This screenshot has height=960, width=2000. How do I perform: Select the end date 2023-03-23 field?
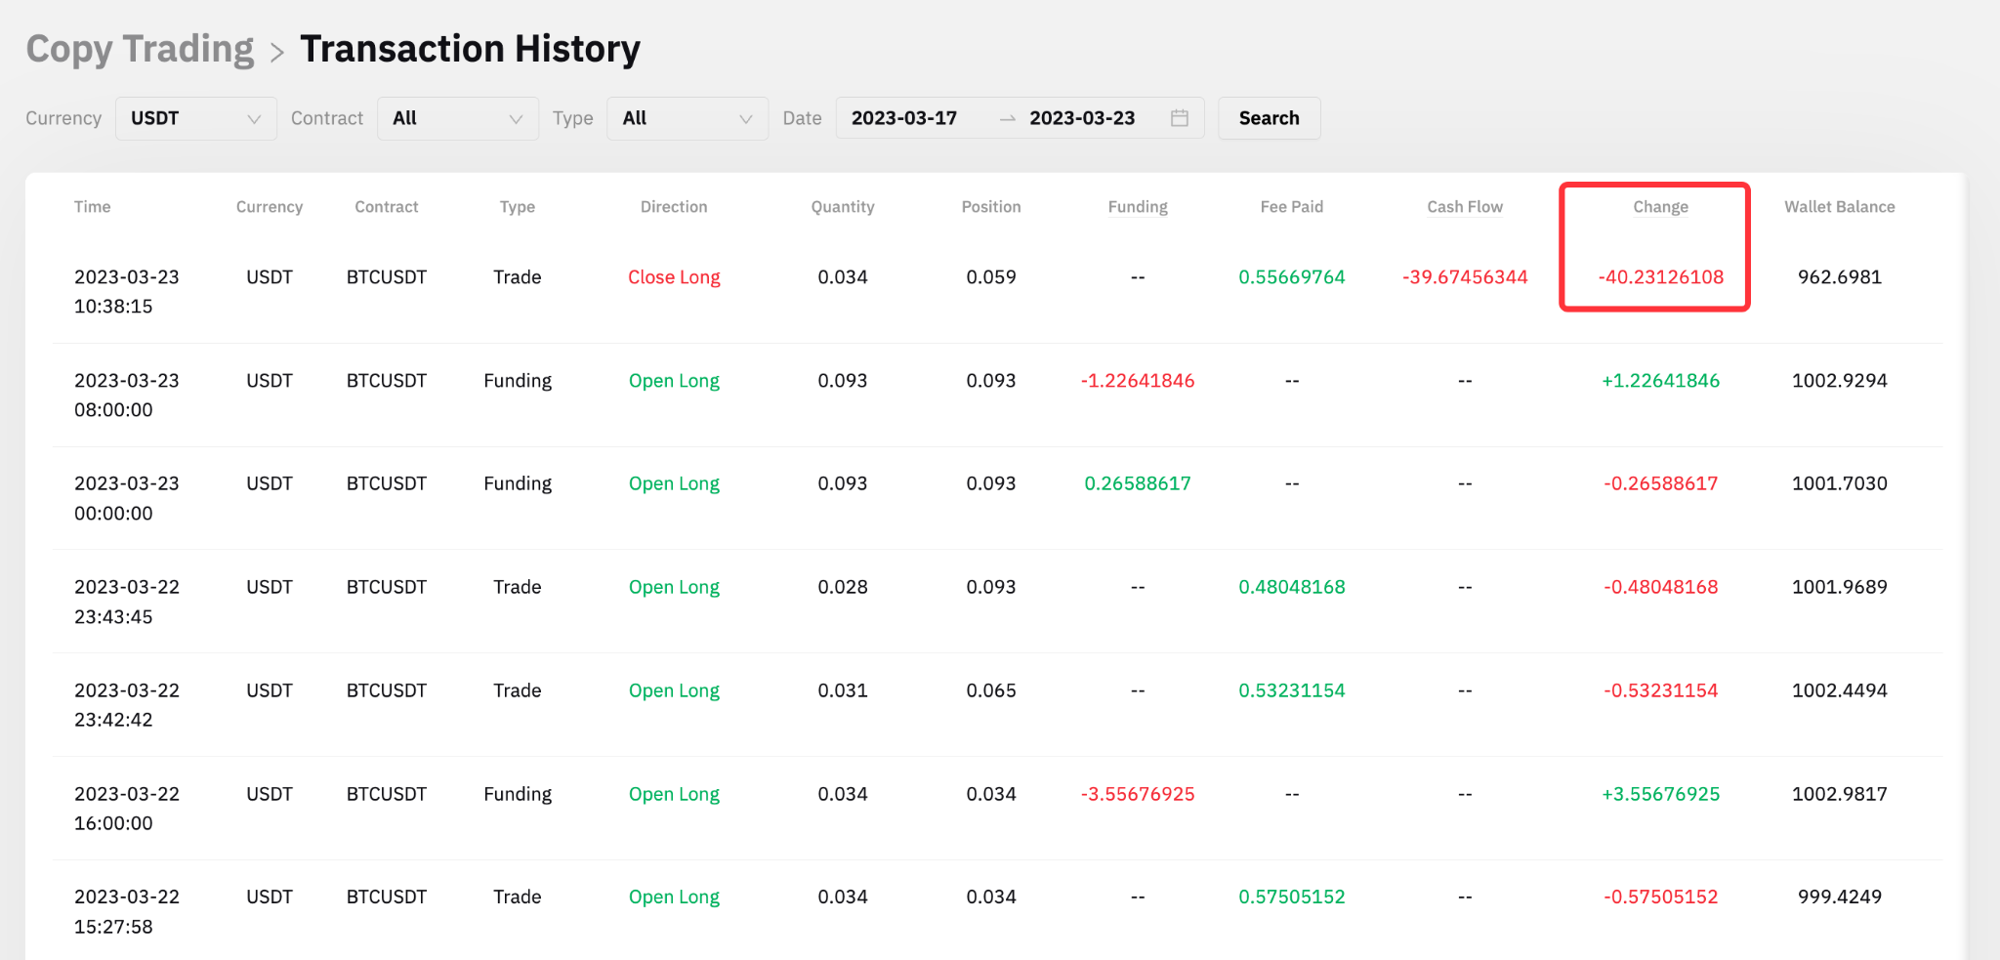[1082, 118]
